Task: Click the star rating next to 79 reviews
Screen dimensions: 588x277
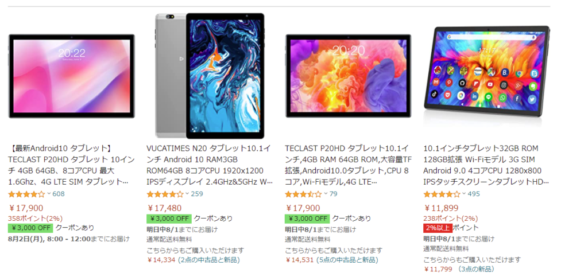Action: pyautogui.click(x=303, y=194)
